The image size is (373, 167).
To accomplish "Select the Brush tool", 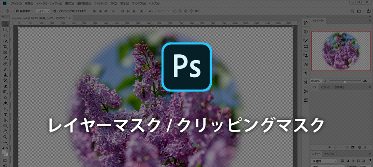I will (x=5, y=69).
